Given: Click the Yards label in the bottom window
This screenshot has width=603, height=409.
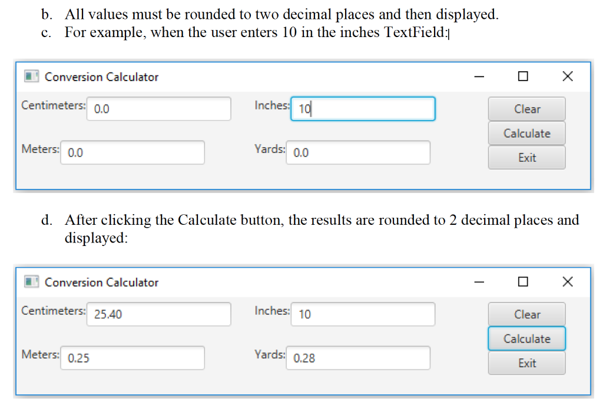Looking at the screenshot, I should click(270, 354).
